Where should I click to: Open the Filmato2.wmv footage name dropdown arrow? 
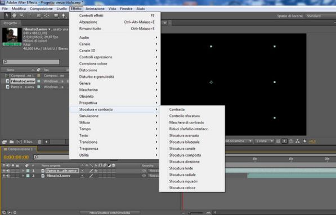(x=50, y=29)
